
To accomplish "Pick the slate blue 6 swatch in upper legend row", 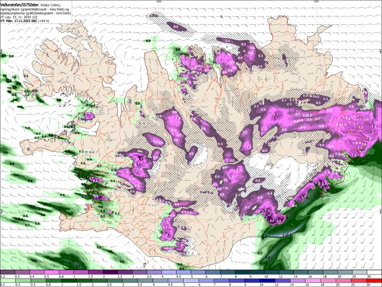I will click(212, 272).
